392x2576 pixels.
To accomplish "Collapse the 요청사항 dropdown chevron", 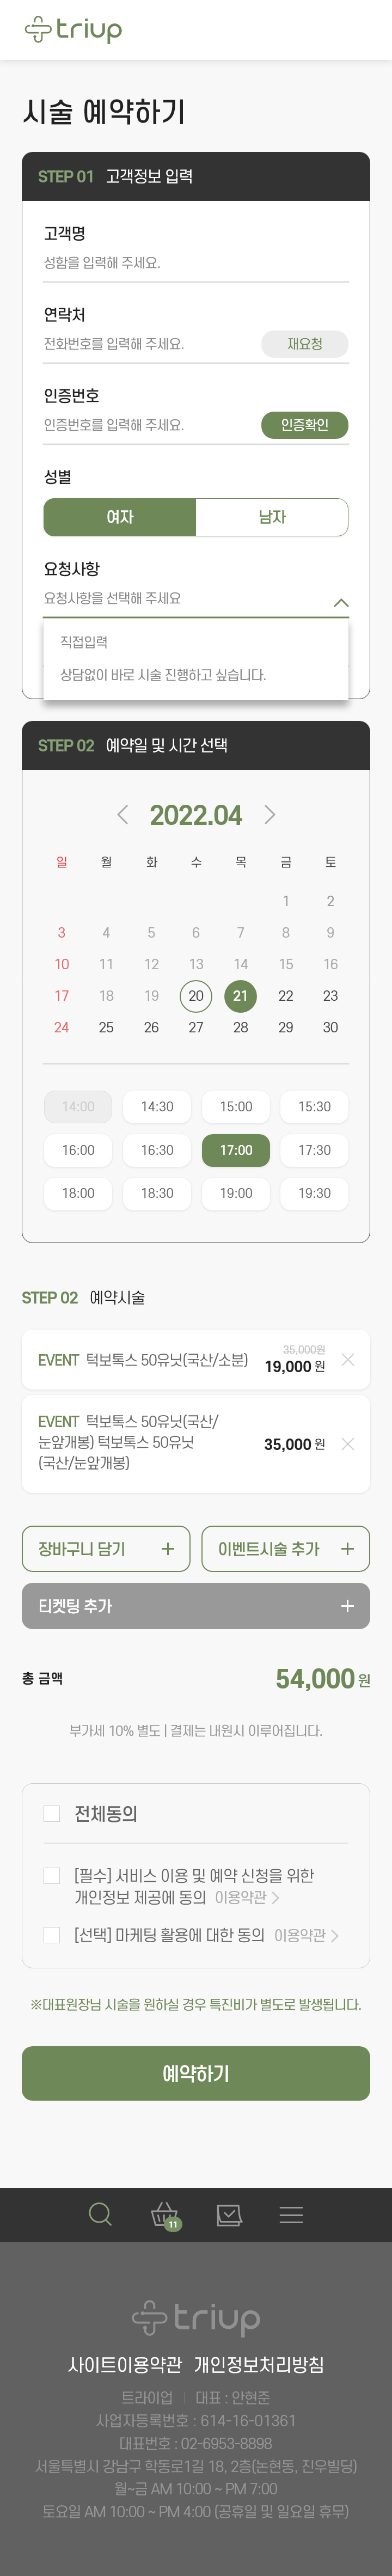I will tap(340, 602).
